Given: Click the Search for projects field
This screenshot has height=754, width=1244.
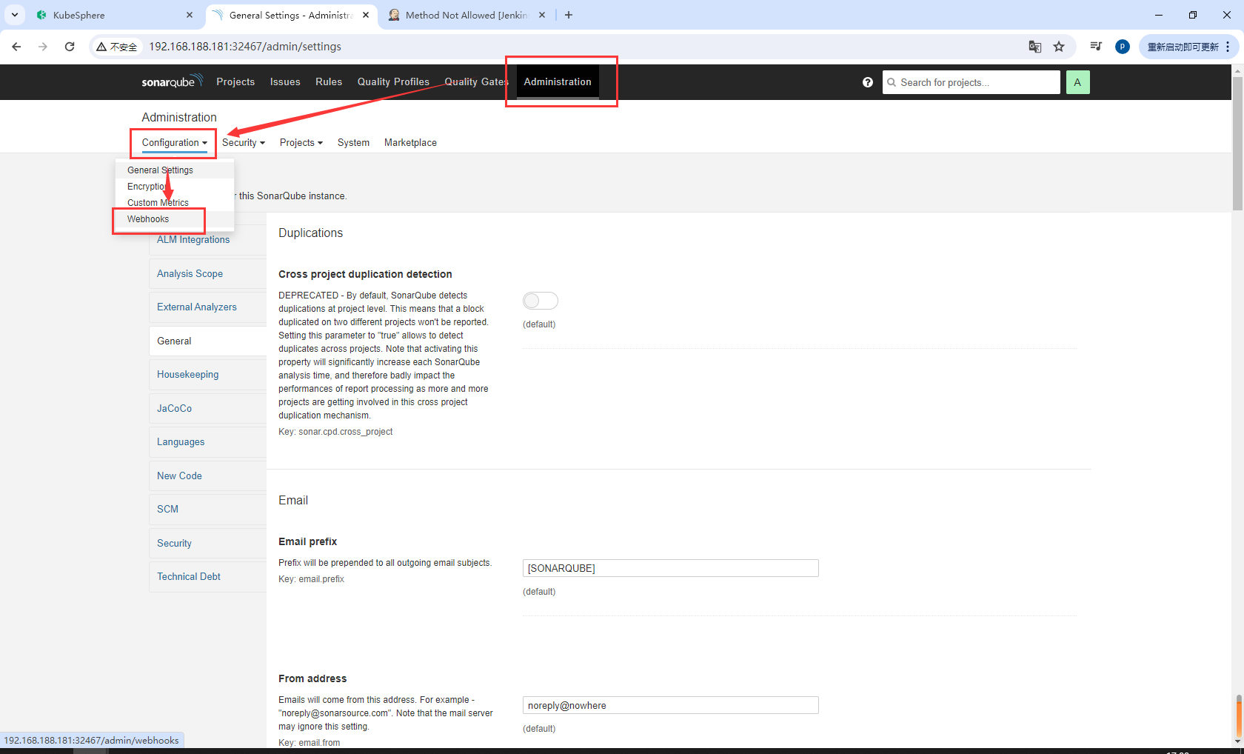Looking at the screenshot, I should pos(971,82).
